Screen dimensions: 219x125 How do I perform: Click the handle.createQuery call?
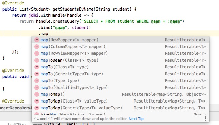[57, 21]
